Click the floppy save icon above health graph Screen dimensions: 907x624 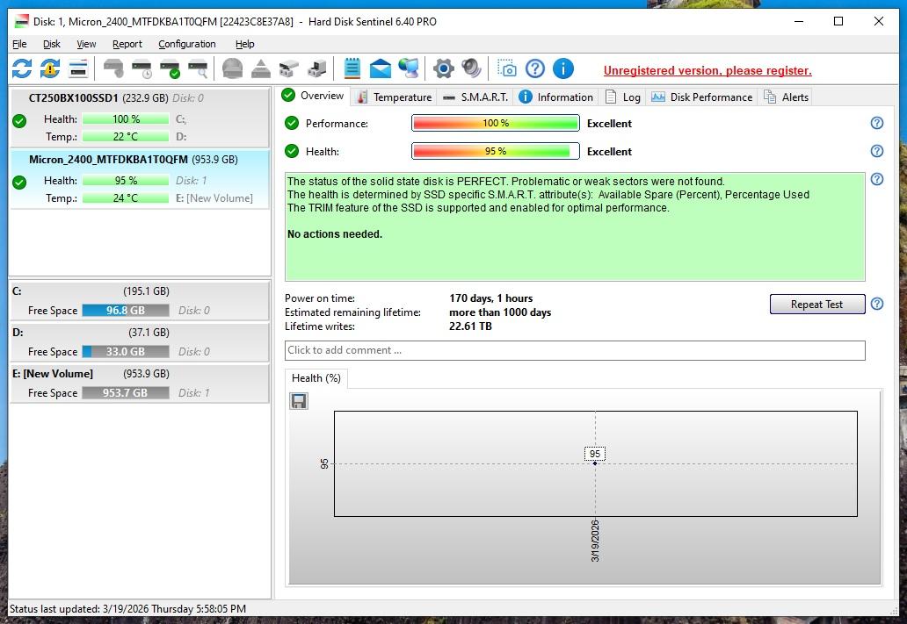[x=299, y=401]
